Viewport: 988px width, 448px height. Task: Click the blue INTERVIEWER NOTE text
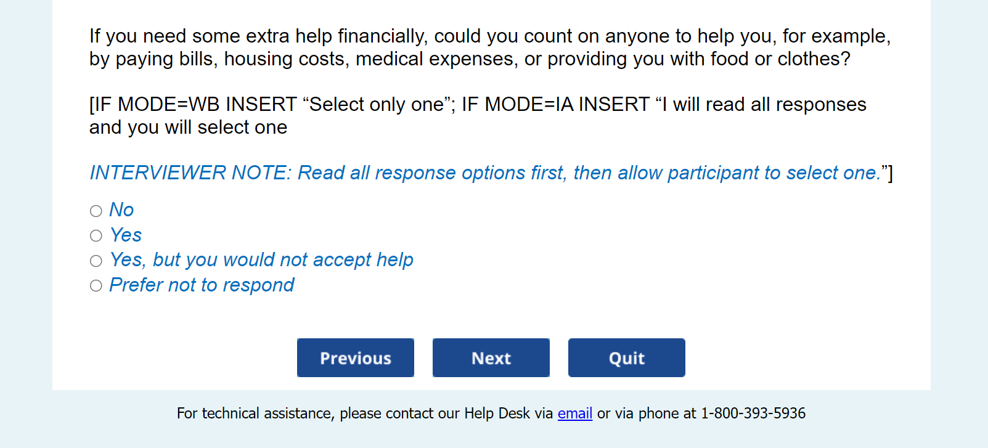pyautogui.click(x=485, y=173)
